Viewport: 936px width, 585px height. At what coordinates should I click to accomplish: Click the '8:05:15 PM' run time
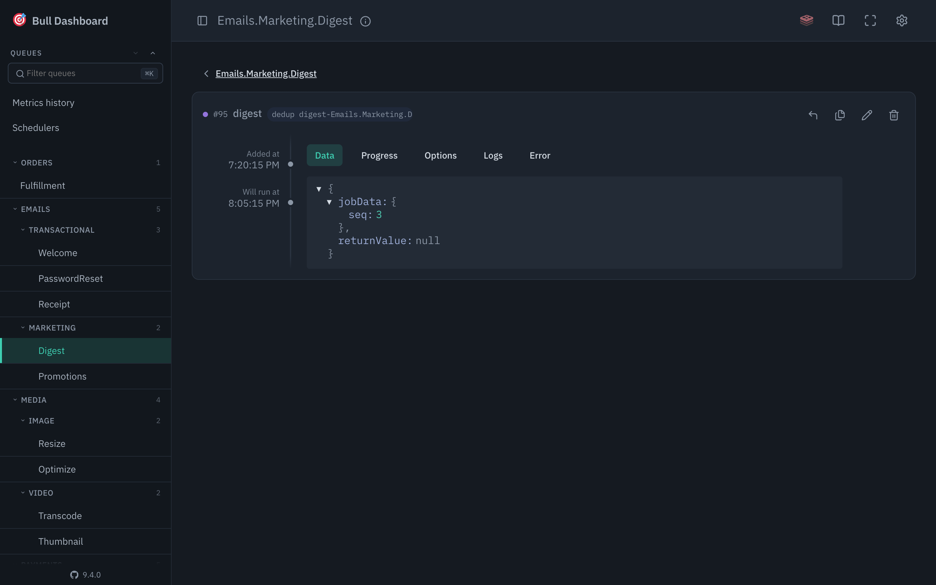coord(254,203)
